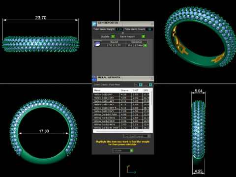Click the SPG column header
Image resolution: width=236 pixels, height=177 pixels.
click(146, 90)
